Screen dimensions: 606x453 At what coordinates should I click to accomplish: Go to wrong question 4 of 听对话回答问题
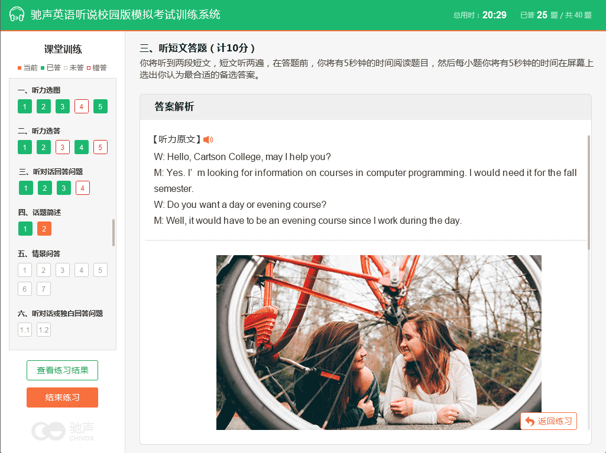83,188
